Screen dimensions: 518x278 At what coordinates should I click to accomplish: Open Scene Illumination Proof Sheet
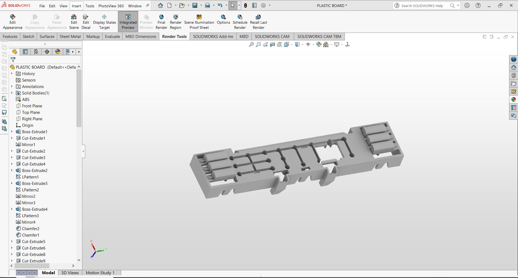tap(199, 22)
